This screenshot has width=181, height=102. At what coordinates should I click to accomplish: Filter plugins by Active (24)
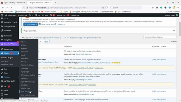click(x=32, y=38)
